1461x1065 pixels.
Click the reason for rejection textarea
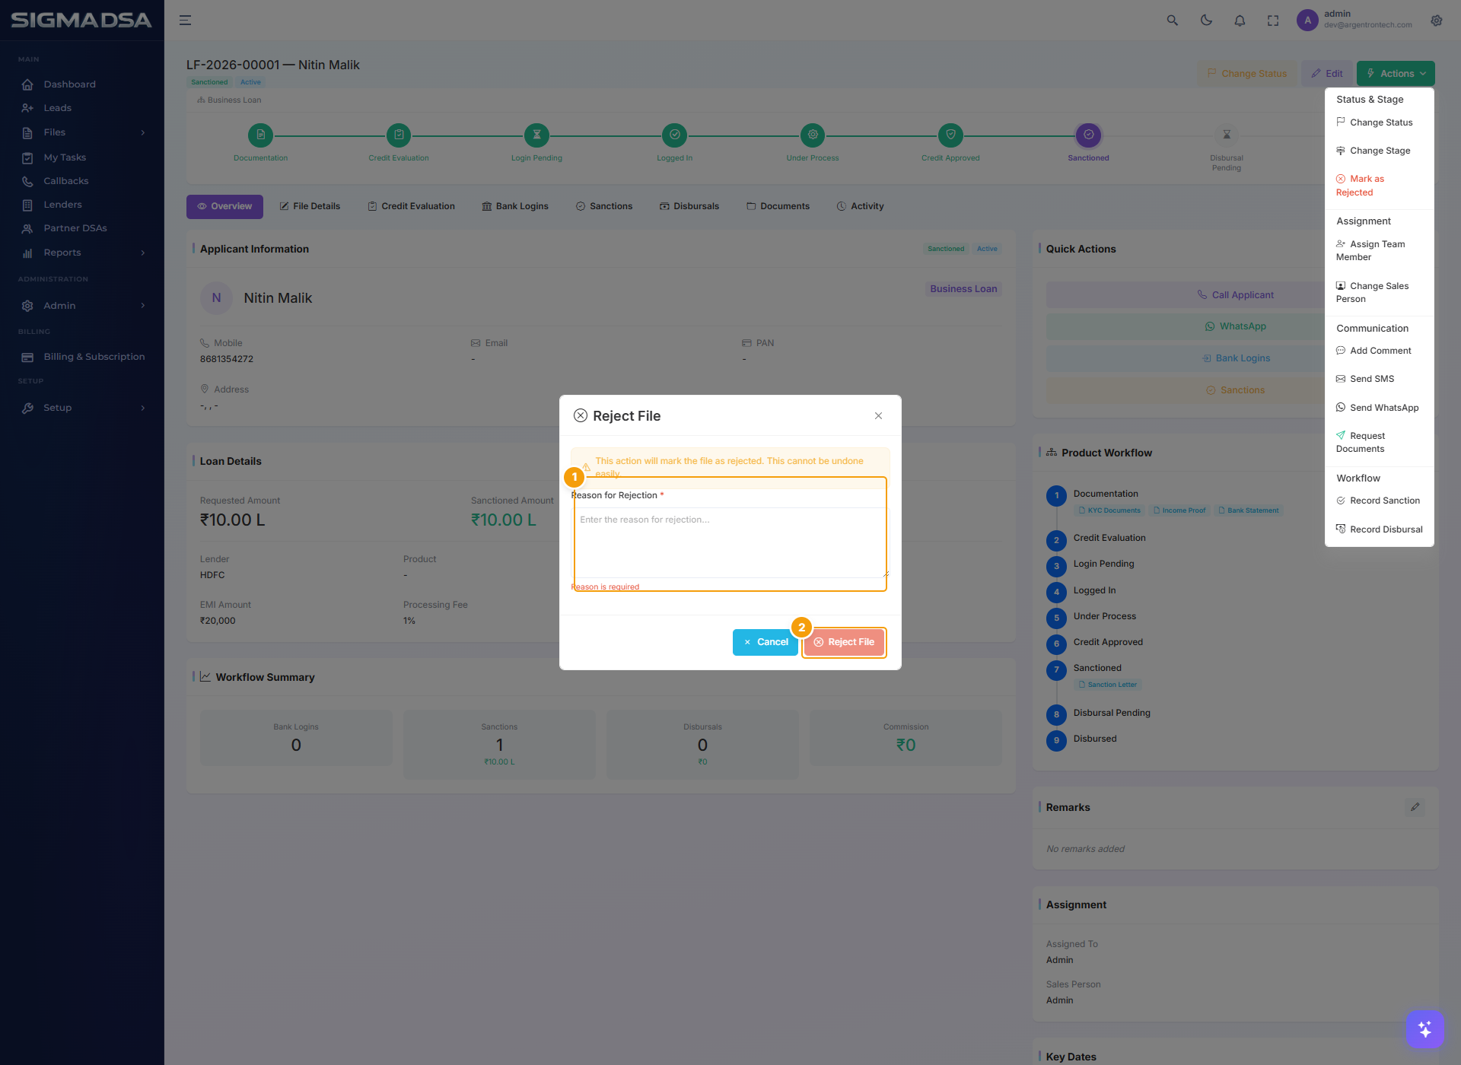(730, 542)
